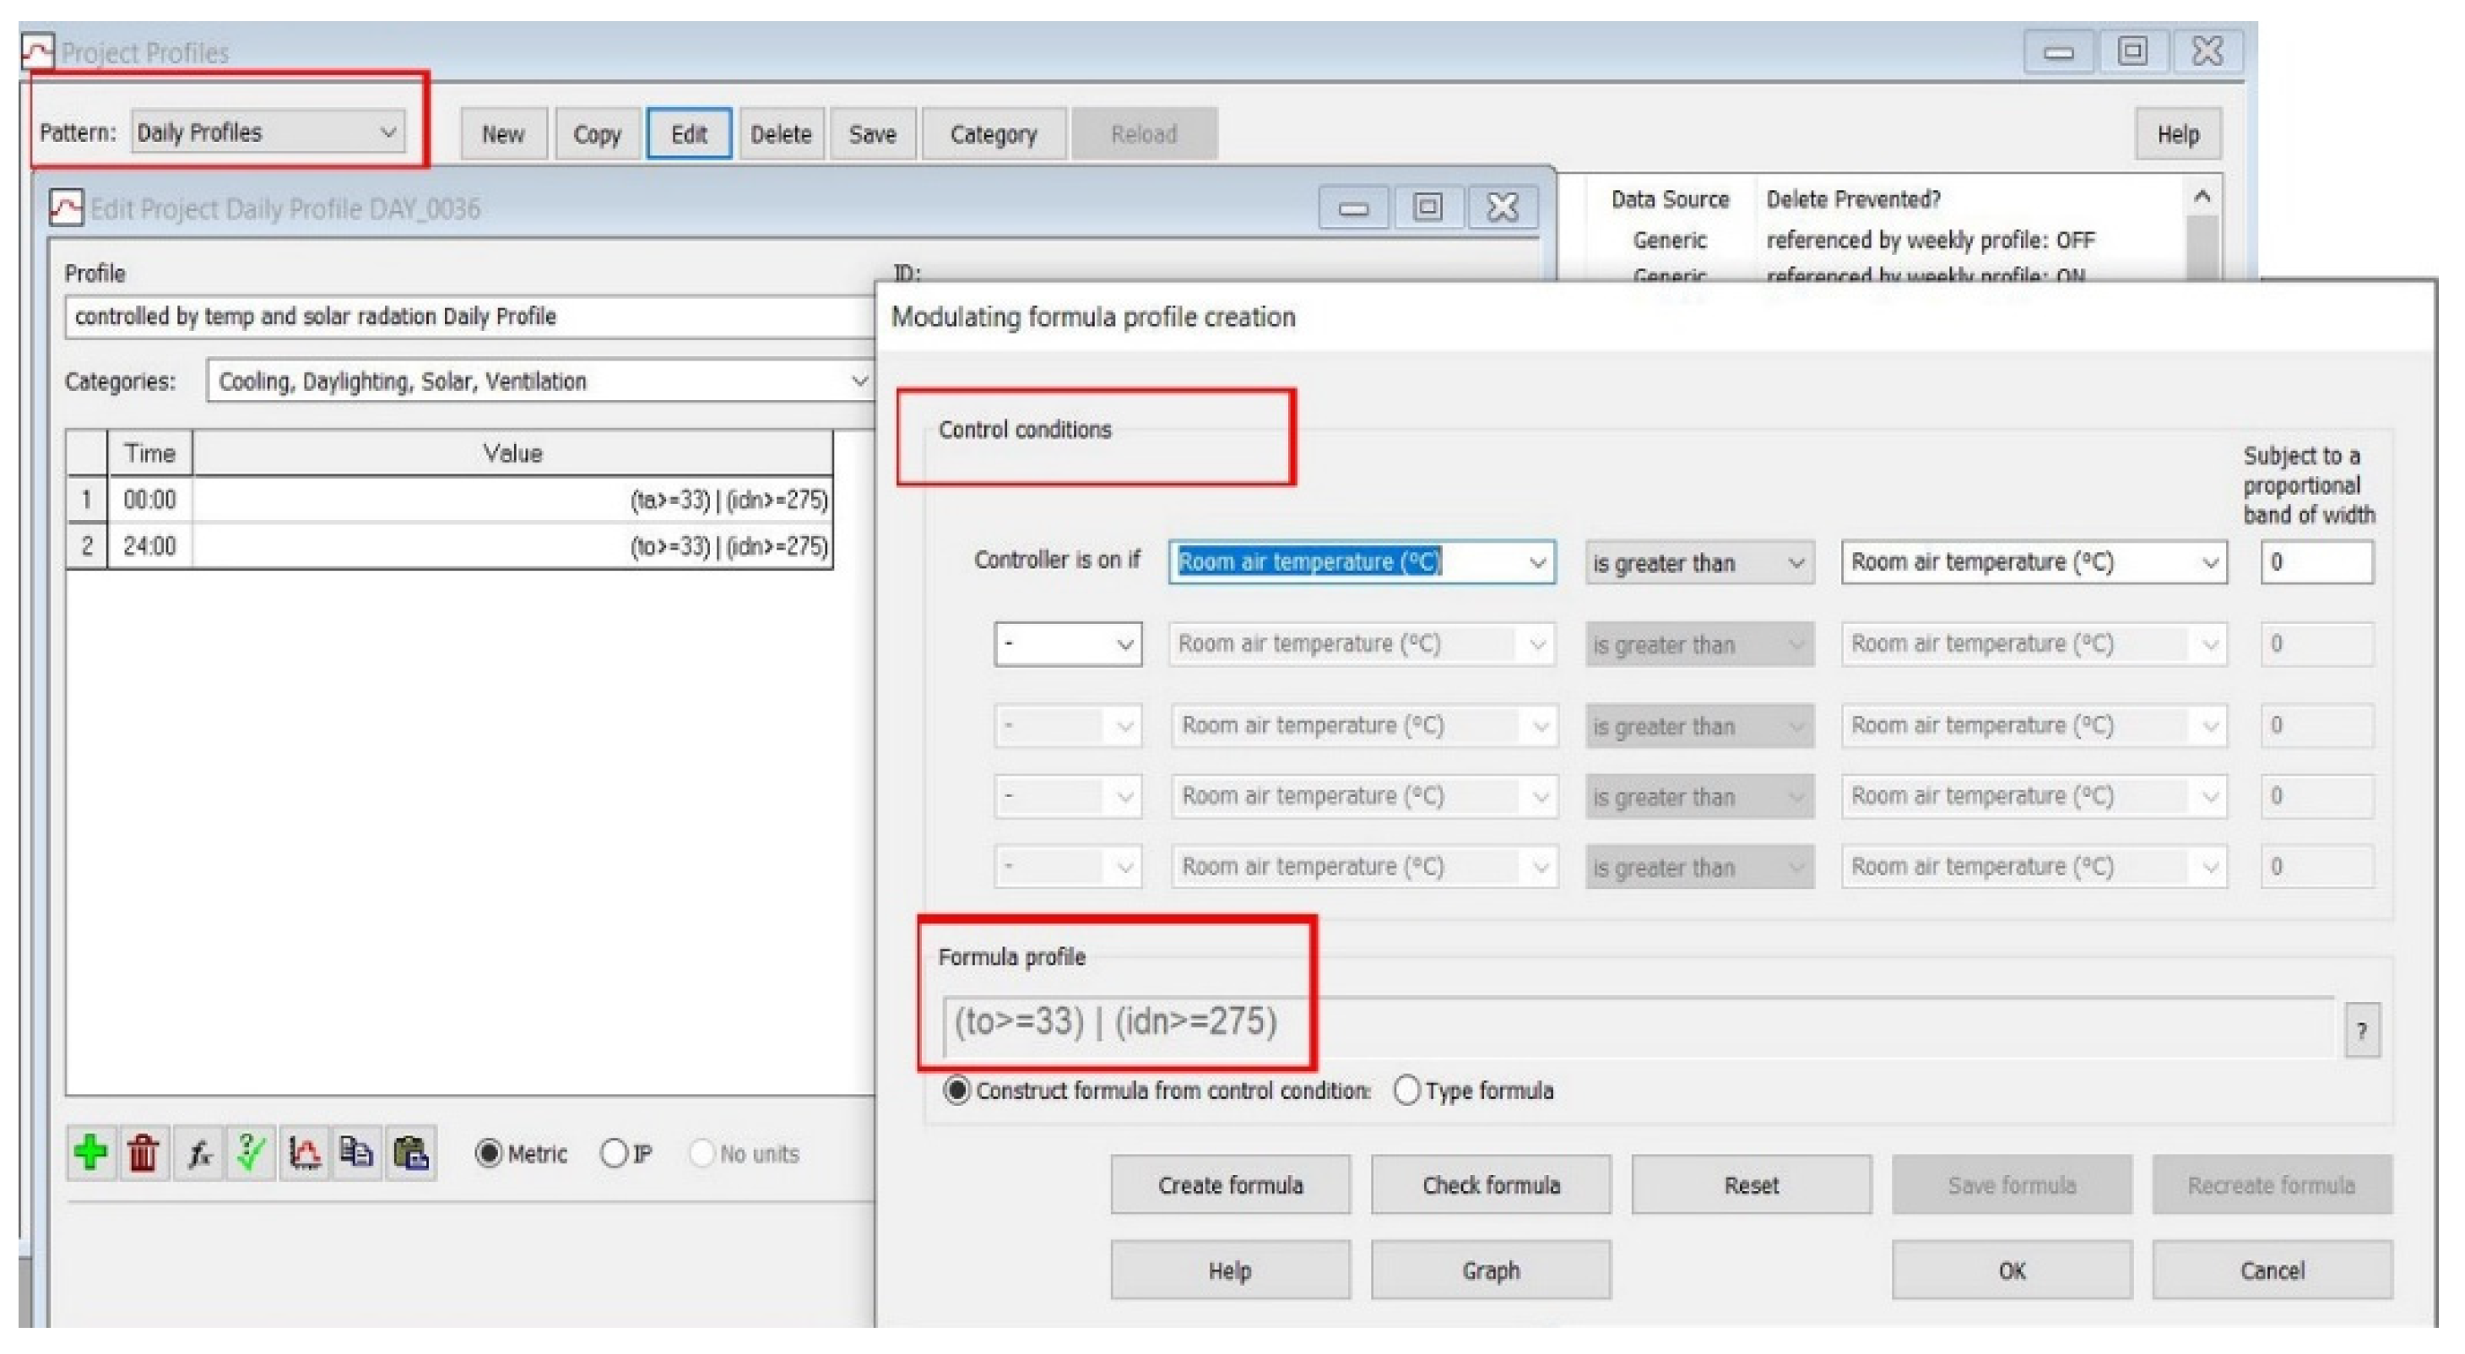Click the red trash delete row icon
2465x1354 pixels.
[144, 1152]
